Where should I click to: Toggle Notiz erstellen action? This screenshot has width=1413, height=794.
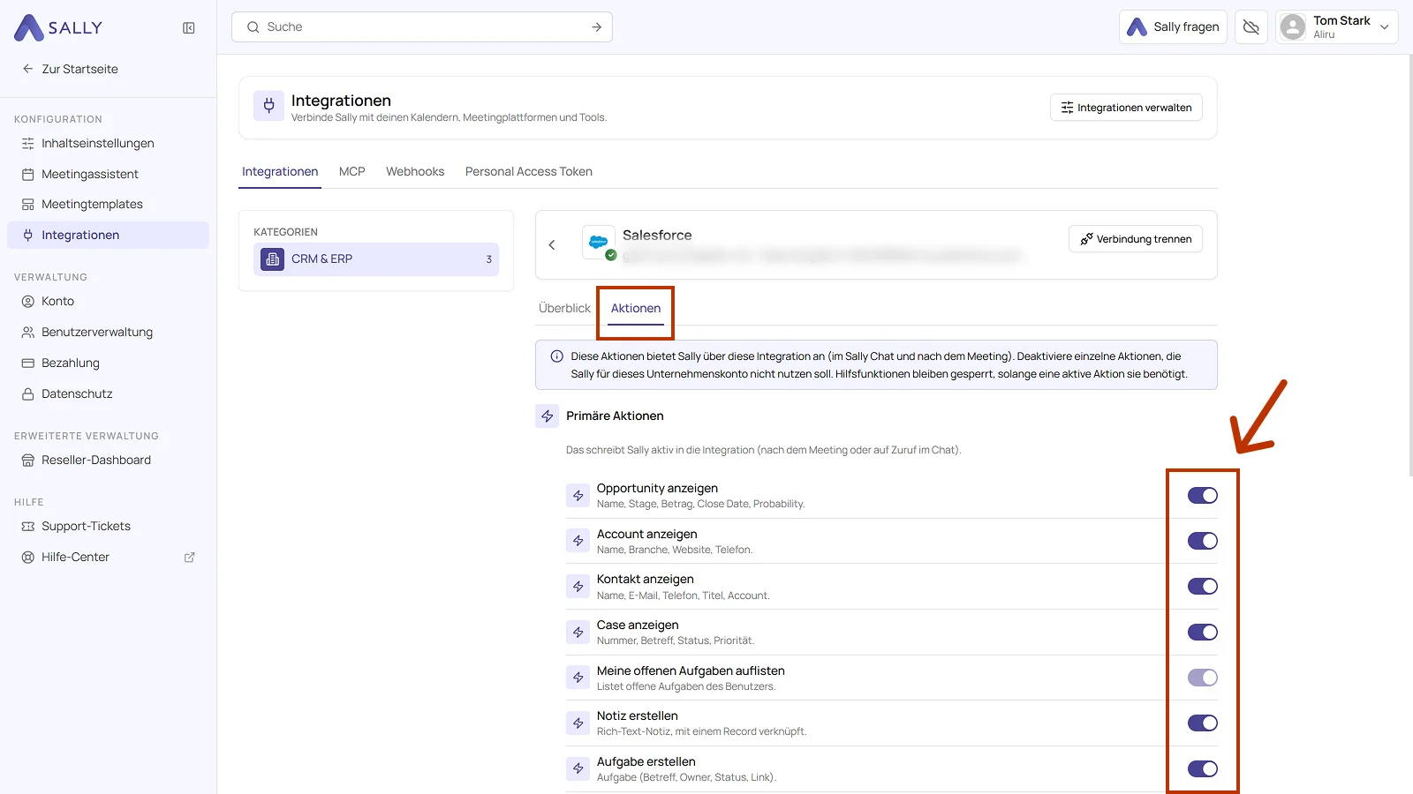(1203, 723)
